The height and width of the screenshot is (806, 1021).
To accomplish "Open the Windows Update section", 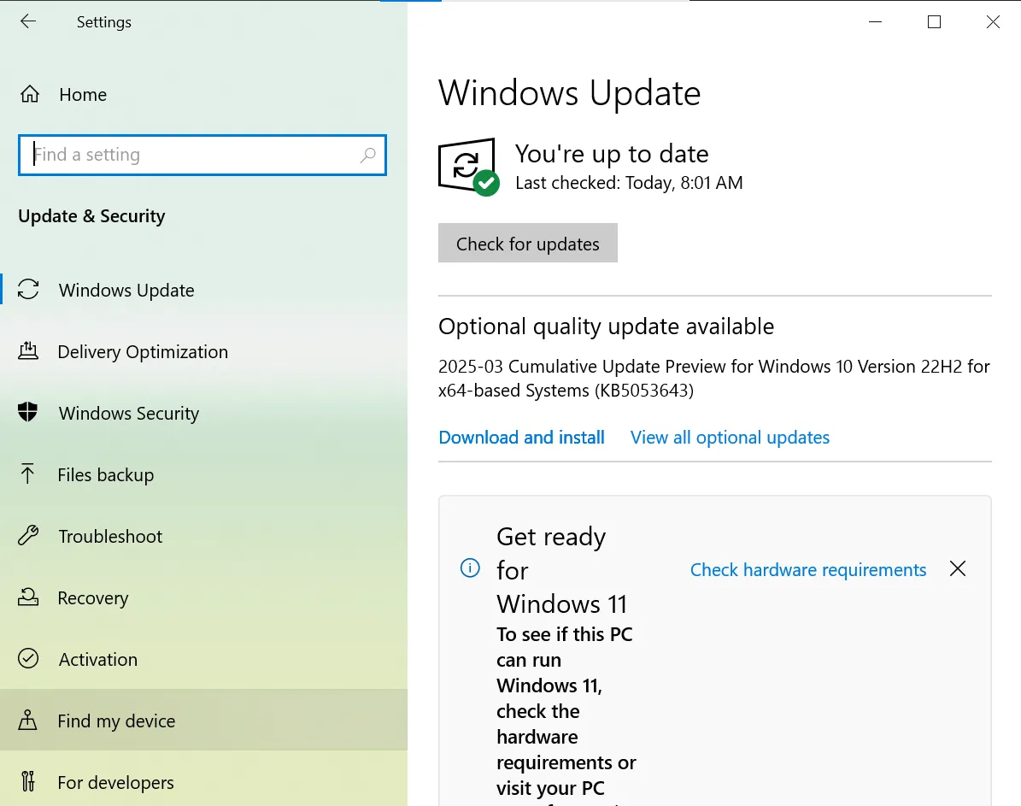I will 126,291.
